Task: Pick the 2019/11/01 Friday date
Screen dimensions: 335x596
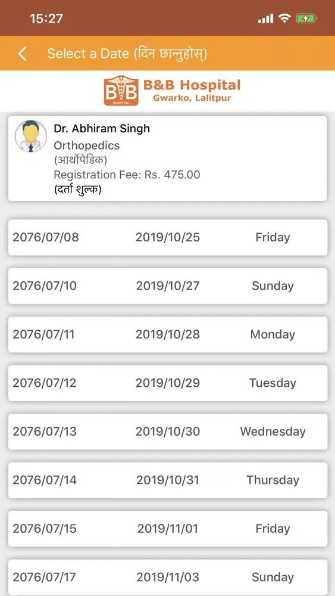Action: (x=168, y=529)
